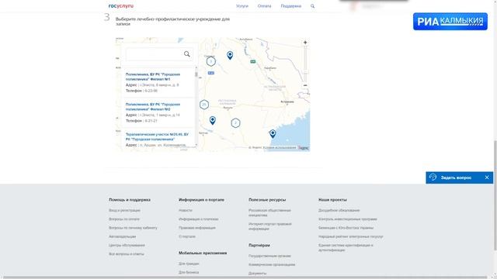Open Правовая информация footer link
Image resolution: width=497 pixels, height=279 pixels.
[197, 228]
